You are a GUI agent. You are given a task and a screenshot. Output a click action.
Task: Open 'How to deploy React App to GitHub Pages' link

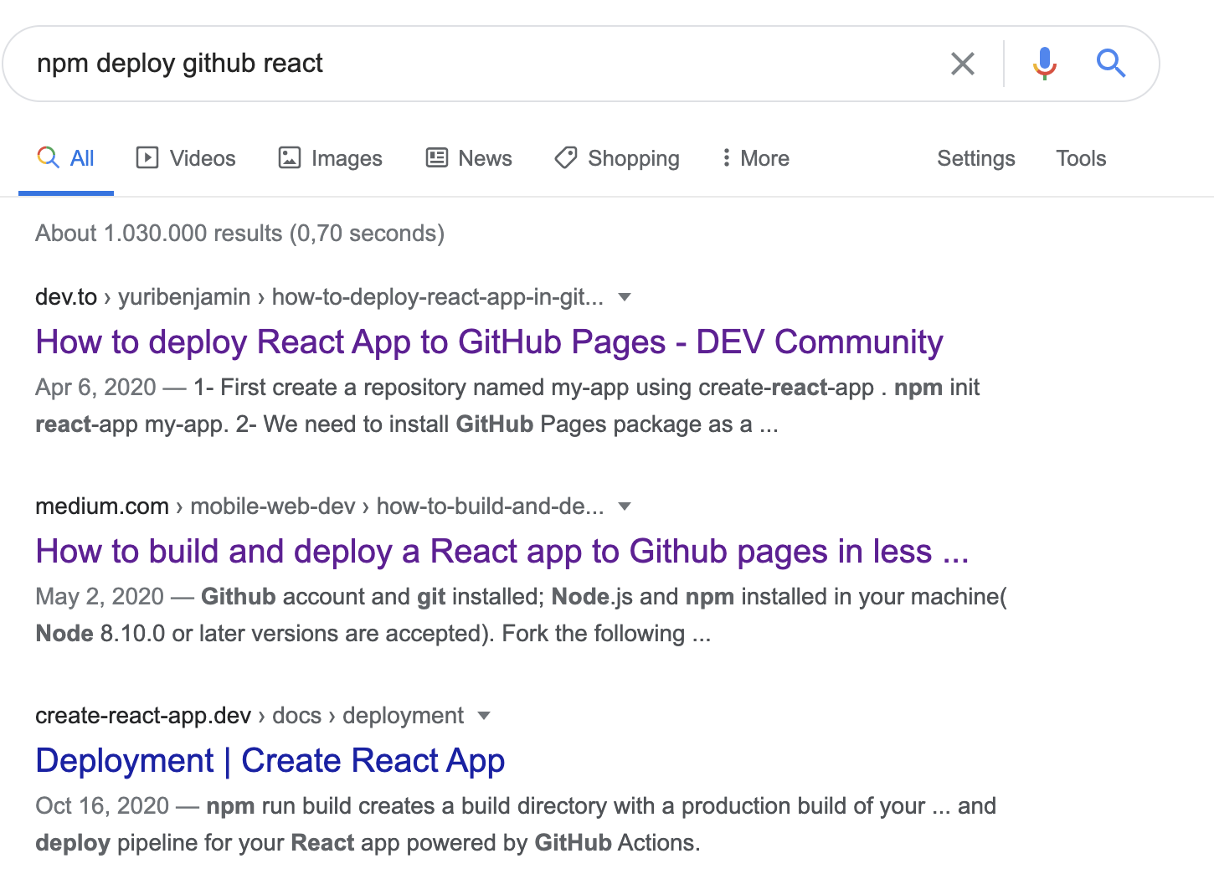point(489,342)
